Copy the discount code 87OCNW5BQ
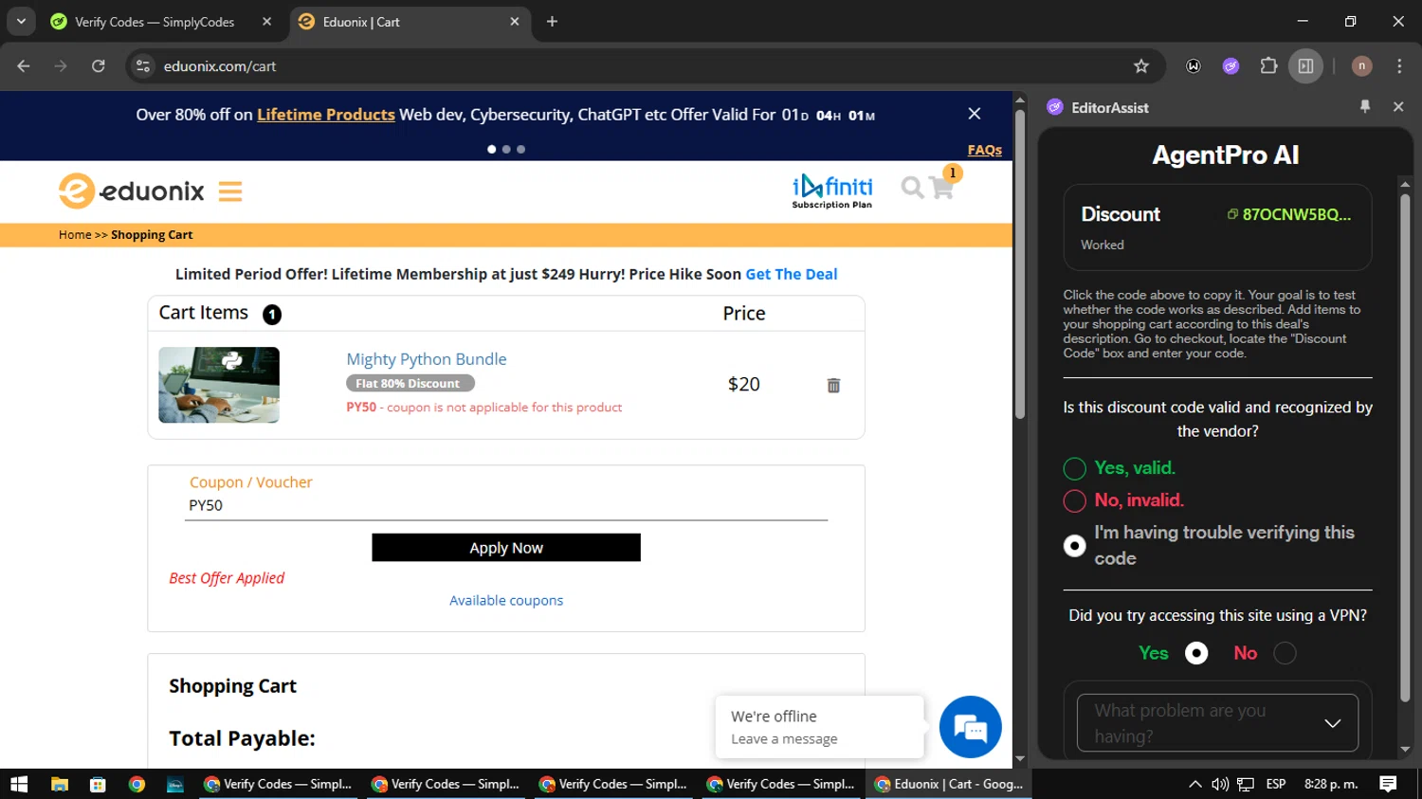Viewport: 1422px width, 799px height. [x=1289, y=214]
